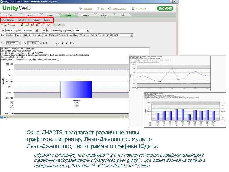The height and width of the screenshot is (172, 229).
Task: Click the Help link in header
Action: pos(102,9)
